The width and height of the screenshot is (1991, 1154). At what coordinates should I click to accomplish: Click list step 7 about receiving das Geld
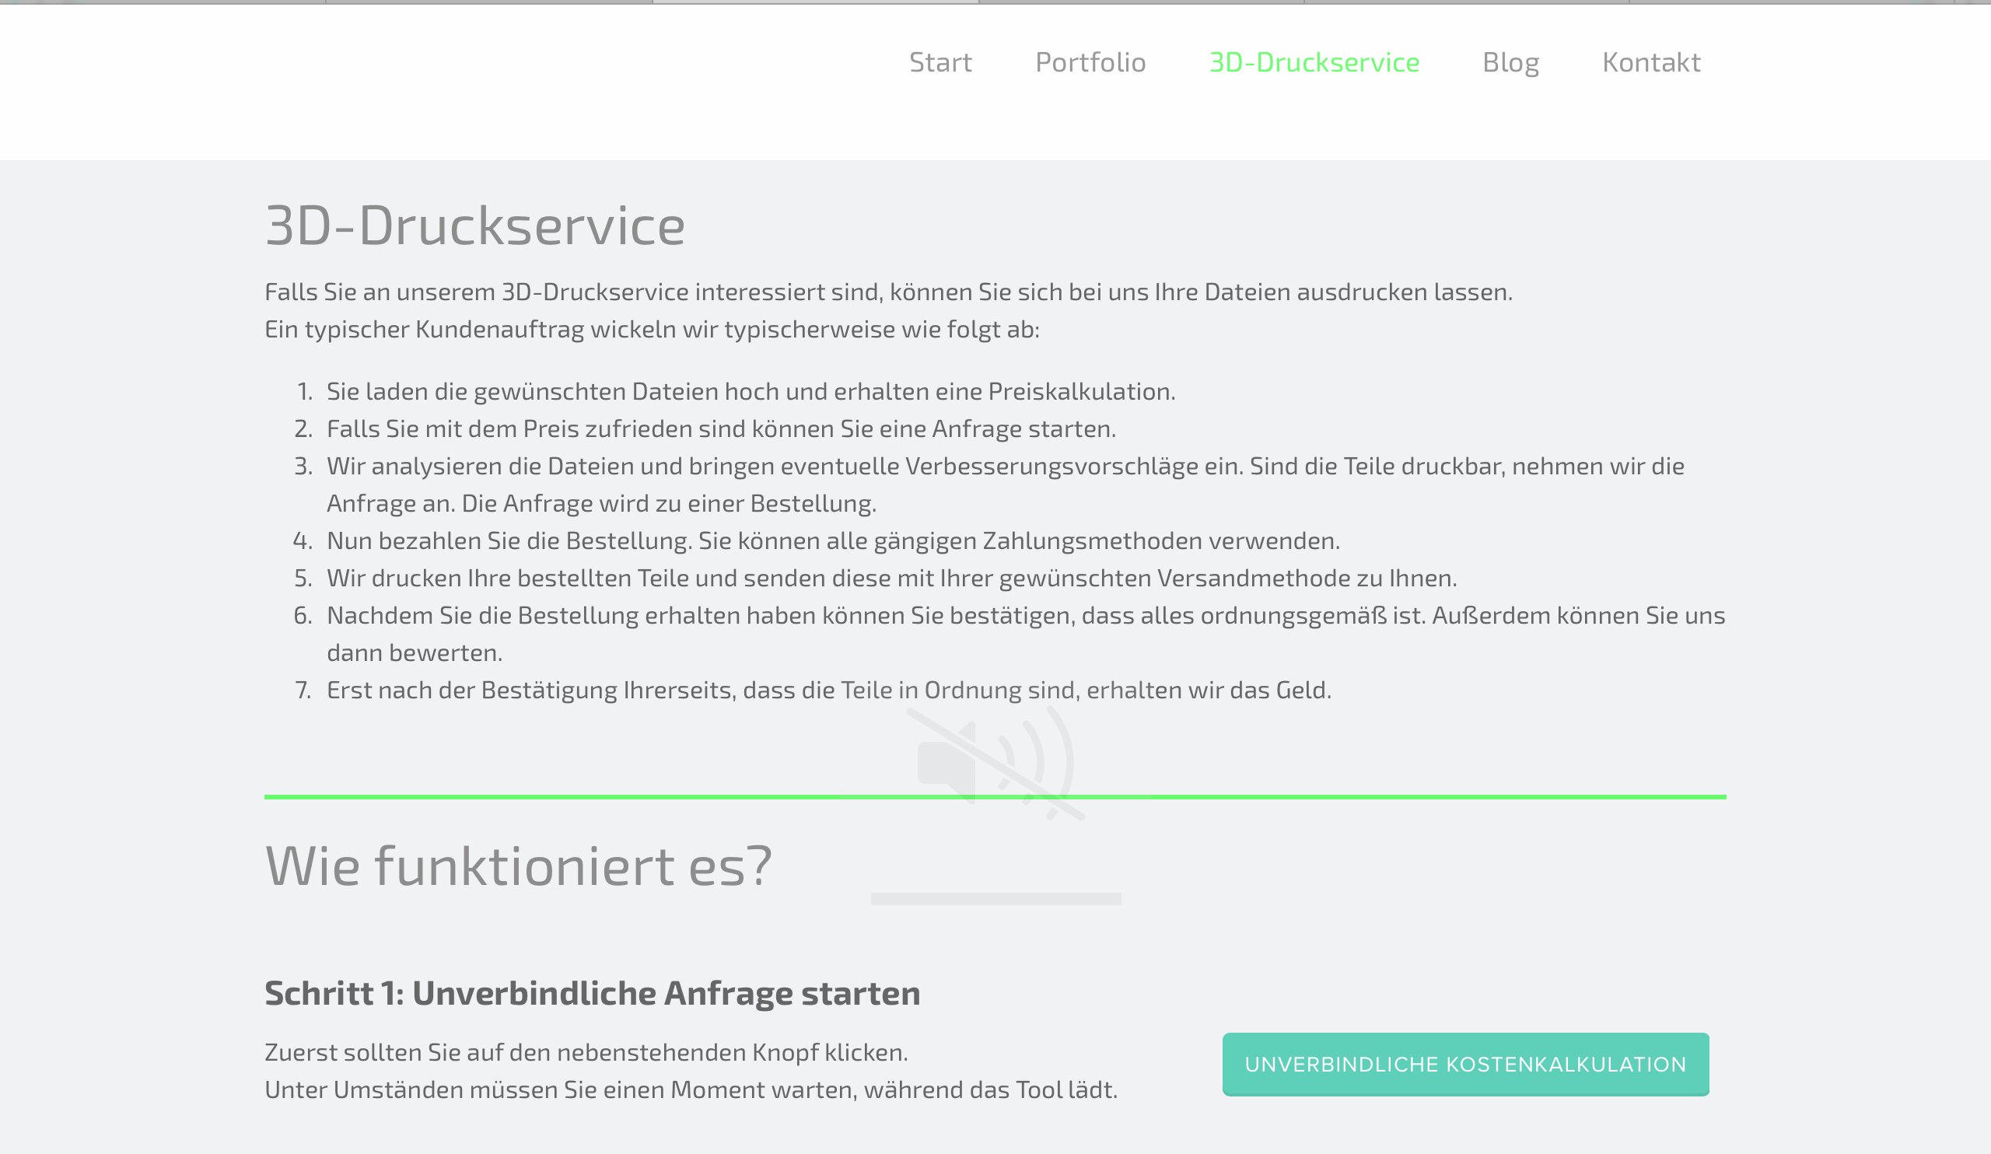click(x=829, y=691)
